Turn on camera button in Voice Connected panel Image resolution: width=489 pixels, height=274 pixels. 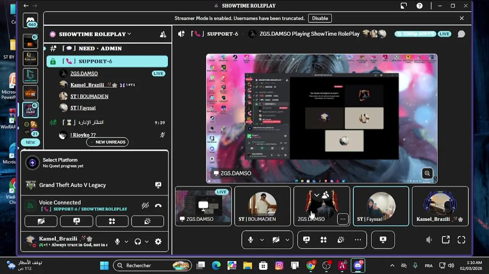tap(41, 221)
